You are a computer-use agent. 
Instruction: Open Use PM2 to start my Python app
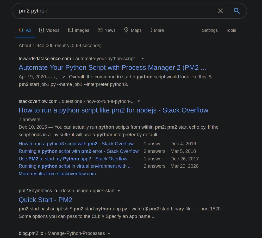(73, 159)
